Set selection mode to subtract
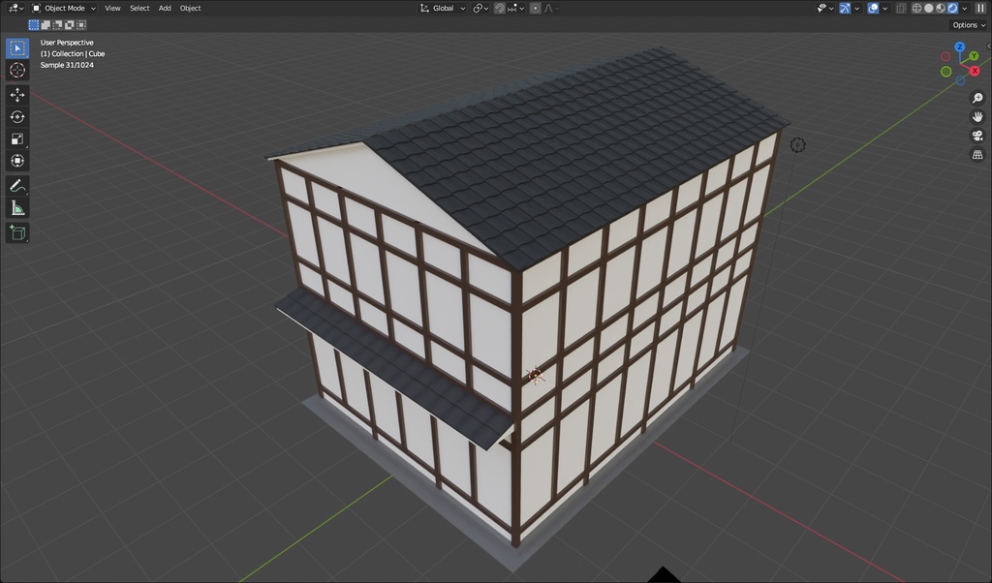The image size is (992, 583). click(57, 24)
